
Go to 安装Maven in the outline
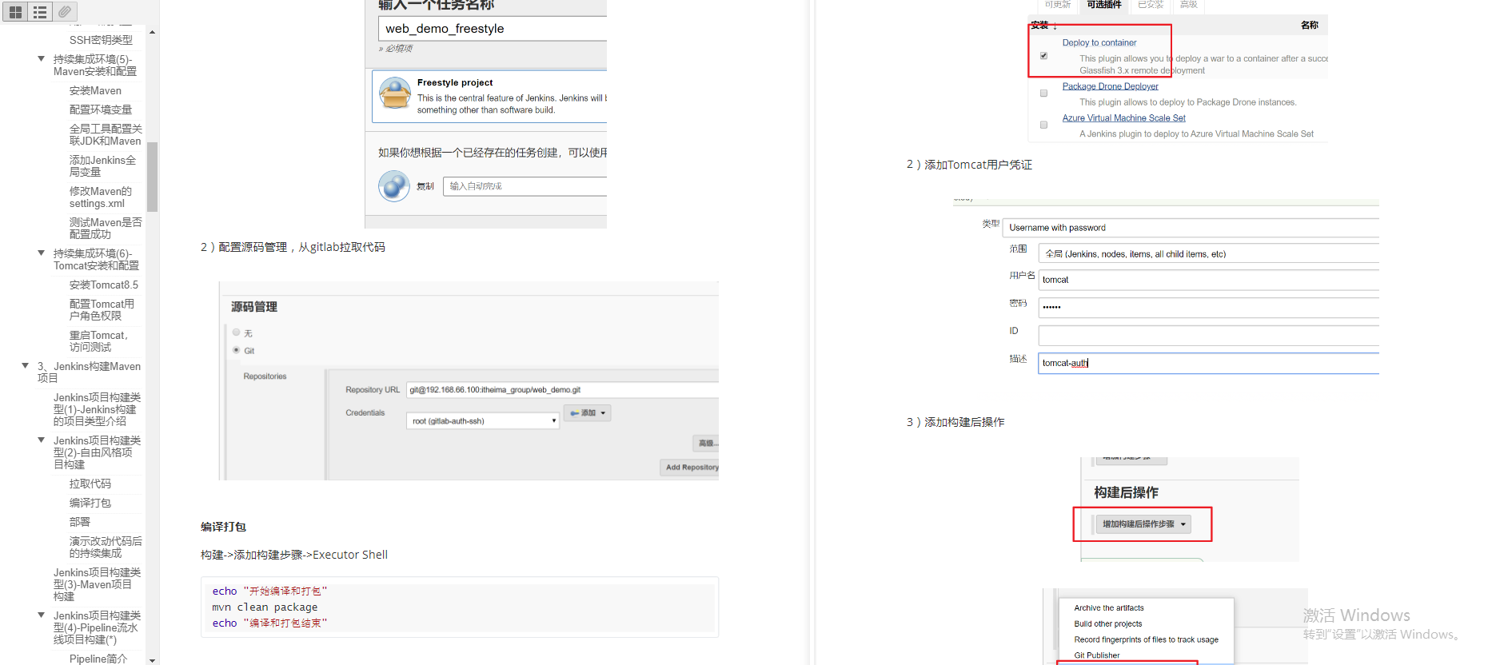click(x=95, y=91)
